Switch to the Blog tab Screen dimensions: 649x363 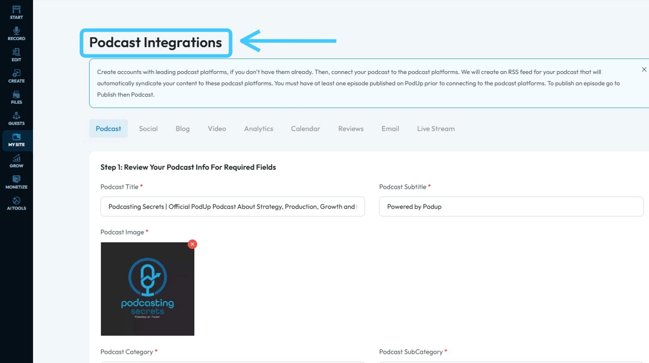pyautogui.click(x=183, y=129)
